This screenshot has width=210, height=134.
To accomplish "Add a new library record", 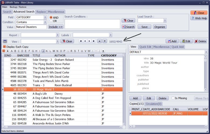I will point(172,41).
